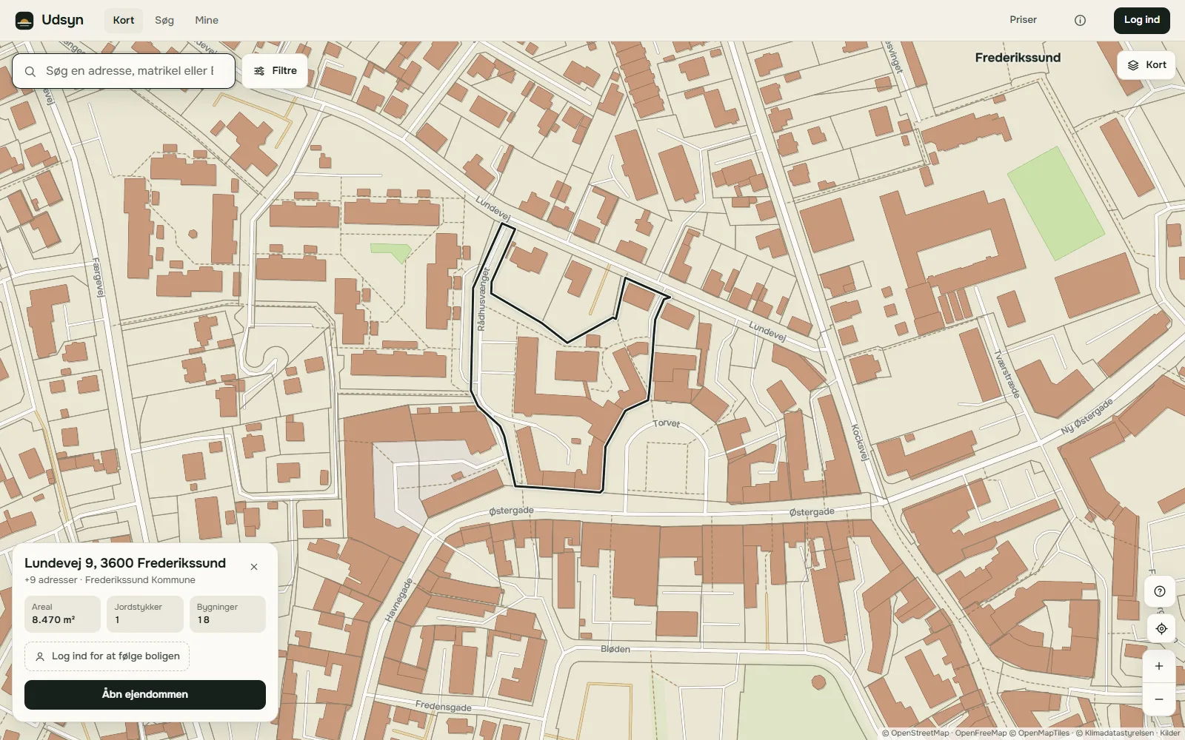Image resolution: width=1185 pixels, height=740 pixels.
Task: Click the OpenFreeMap attribution link
Action: click(981, 733)
